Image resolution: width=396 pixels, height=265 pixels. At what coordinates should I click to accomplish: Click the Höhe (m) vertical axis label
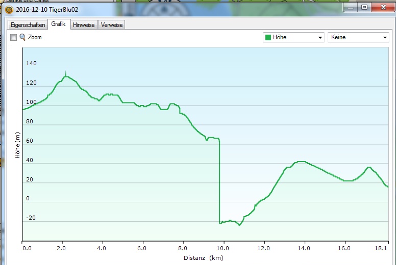[x=17, y=145]
